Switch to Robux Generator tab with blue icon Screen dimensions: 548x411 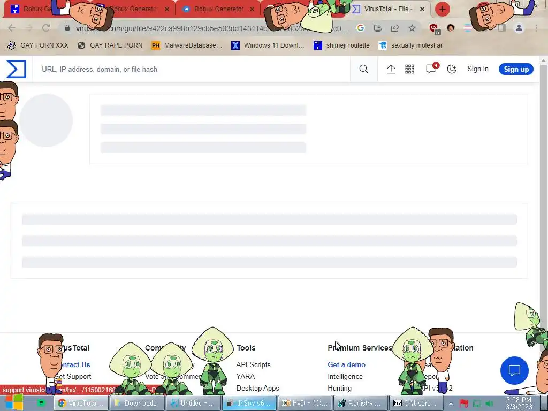click(x=219, y=9)
